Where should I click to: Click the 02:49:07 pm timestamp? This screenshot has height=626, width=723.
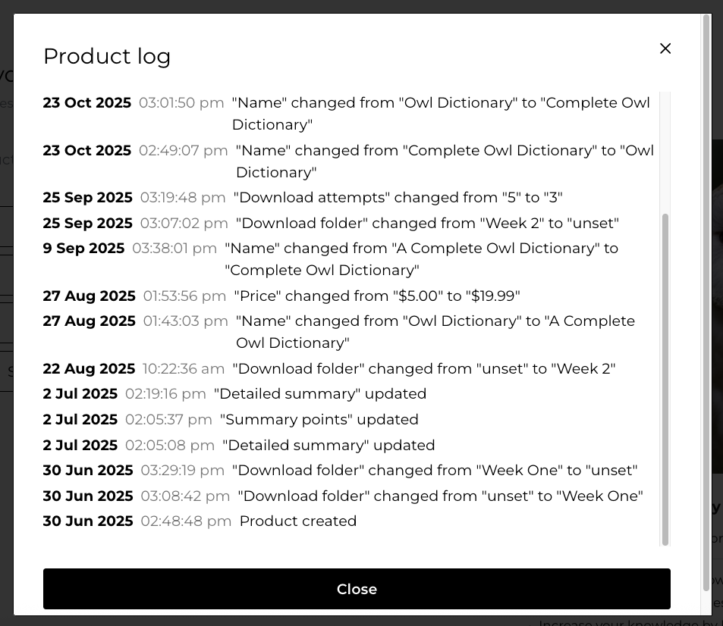[x=183, y=151]
